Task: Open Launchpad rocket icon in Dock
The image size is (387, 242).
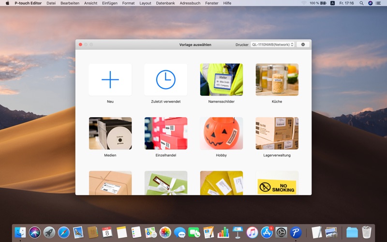Action: coord(49,232)
